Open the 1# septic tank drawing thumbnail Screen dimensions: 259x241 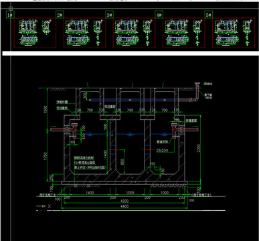[x=35, y=33]
